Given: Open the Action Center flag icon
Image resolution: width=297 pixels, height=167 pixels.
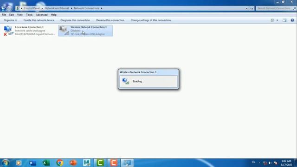Looking at the screenshot, I should (x=276, y=163).
